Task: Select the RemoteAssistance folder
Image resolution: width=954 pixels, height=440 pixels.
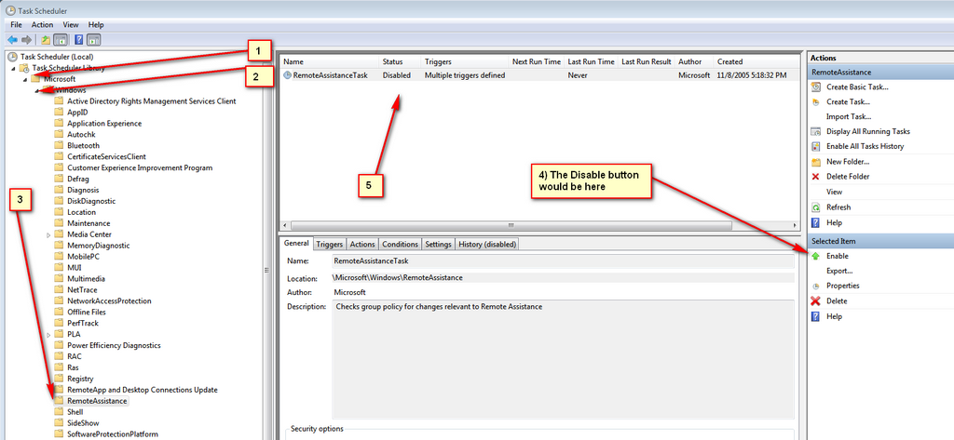Action: point(97,401)
